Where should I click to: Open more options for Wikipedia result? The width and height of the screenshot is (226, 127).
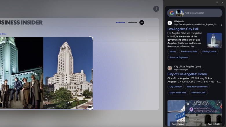click(x=221, y=25)
